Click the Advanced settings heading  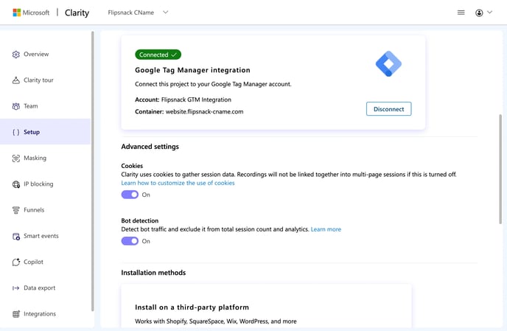pos(150,147)
